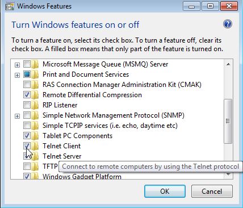Click the Cancel button
The image size is (243, 208).
pyautogui.click(x=212, y=192)
